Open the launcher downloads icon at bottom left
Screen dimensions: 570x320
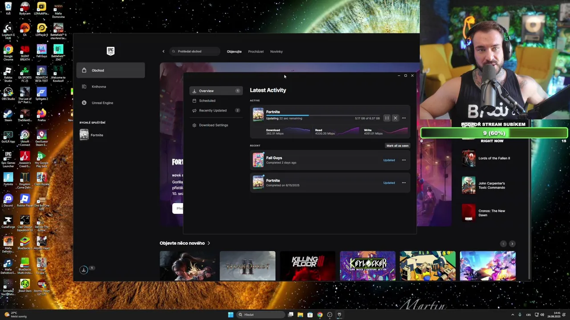click(84, 270)
